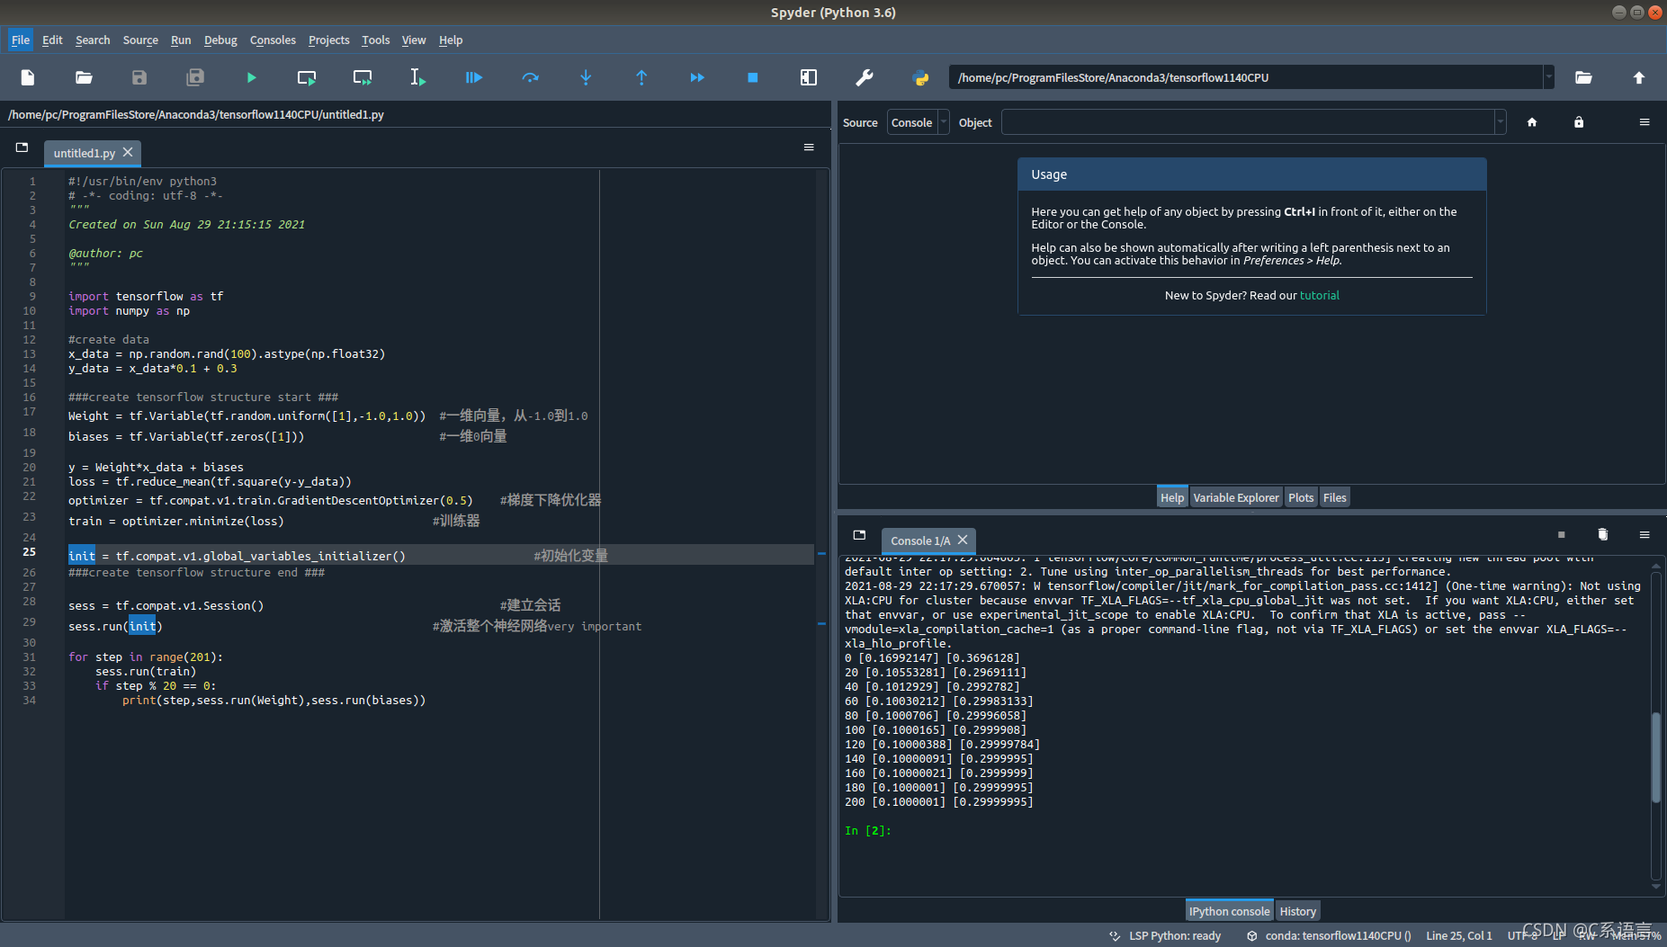Image resolution: width=1667 pixels, height=947 pixels.
Task: Switch to the Files tab
Action: [1334, 497]
